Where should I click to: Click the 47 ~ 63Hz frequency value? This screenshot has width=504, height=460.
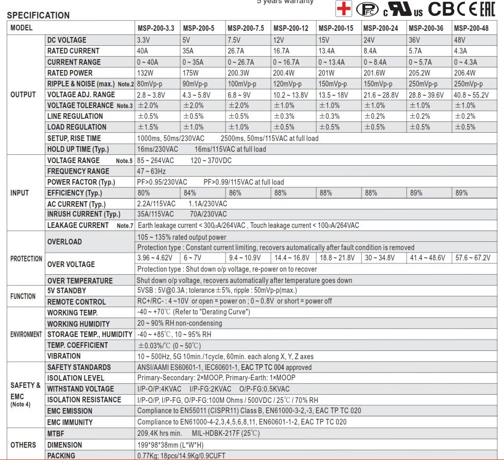click(x=151, y=171)
